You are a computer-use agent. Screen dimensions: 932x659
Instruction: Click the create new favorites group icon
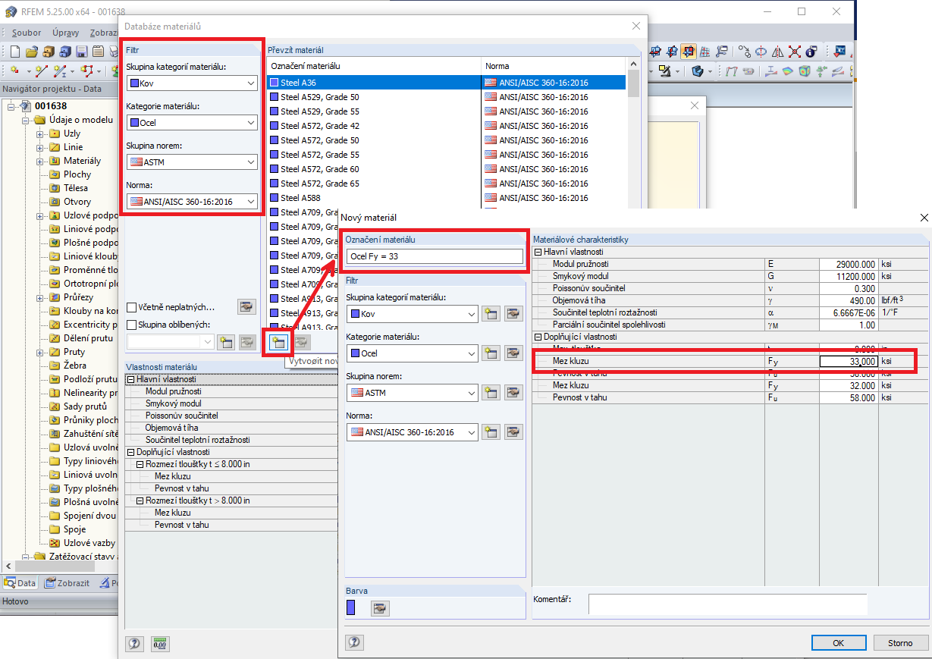pos(226,342)
